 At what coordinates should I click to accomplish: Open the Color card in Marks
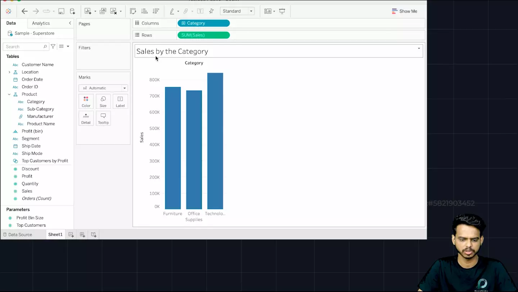(86, 102)
